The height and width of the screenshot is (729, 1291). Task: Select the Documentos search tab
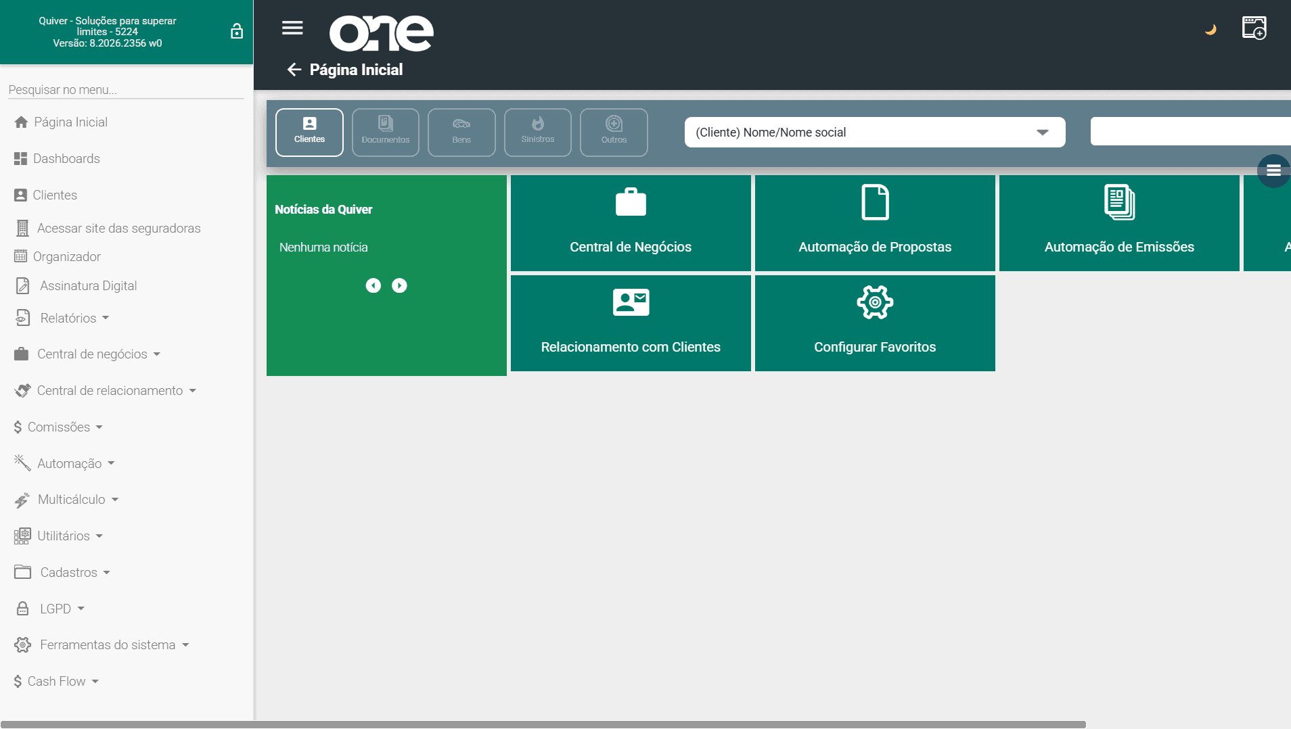click(385, 132)
